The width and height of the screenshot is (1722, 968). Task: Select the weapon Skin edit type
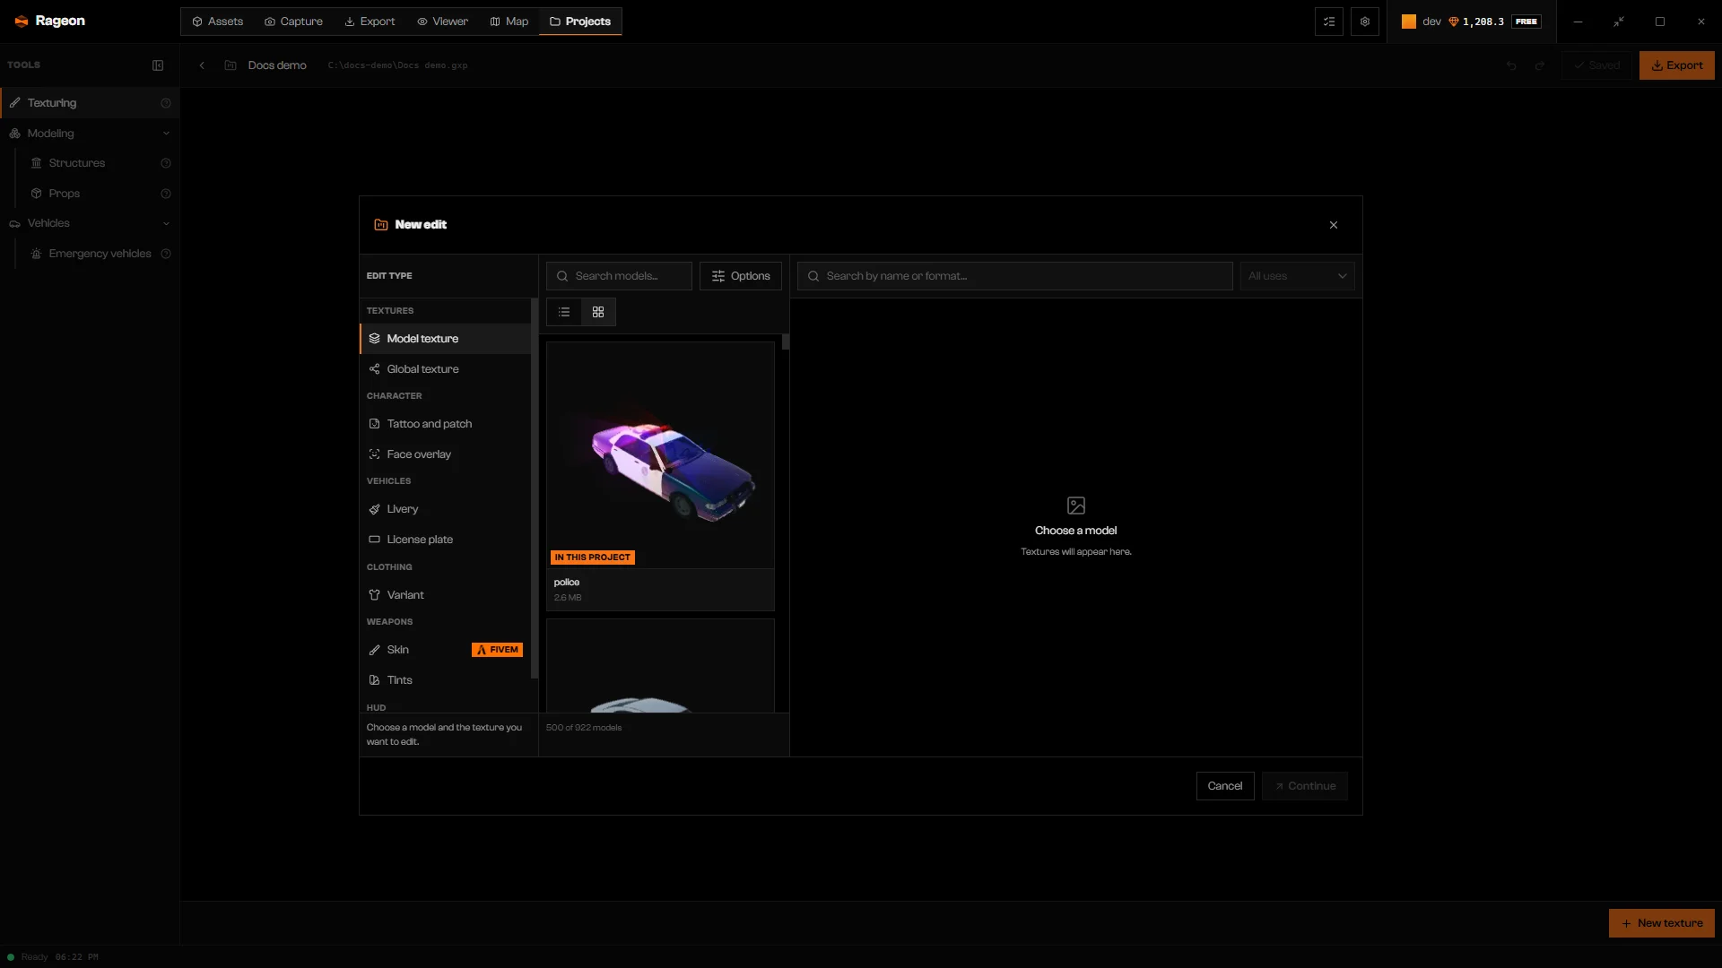445,650
